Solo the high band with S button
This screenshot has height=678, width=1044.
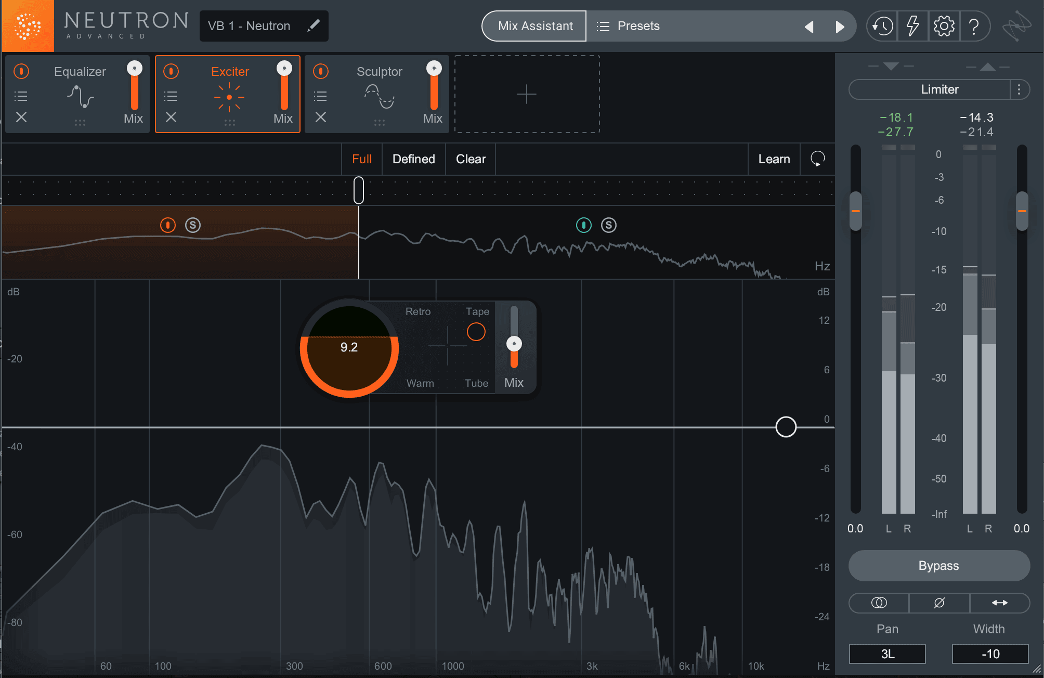click(609, 225)
